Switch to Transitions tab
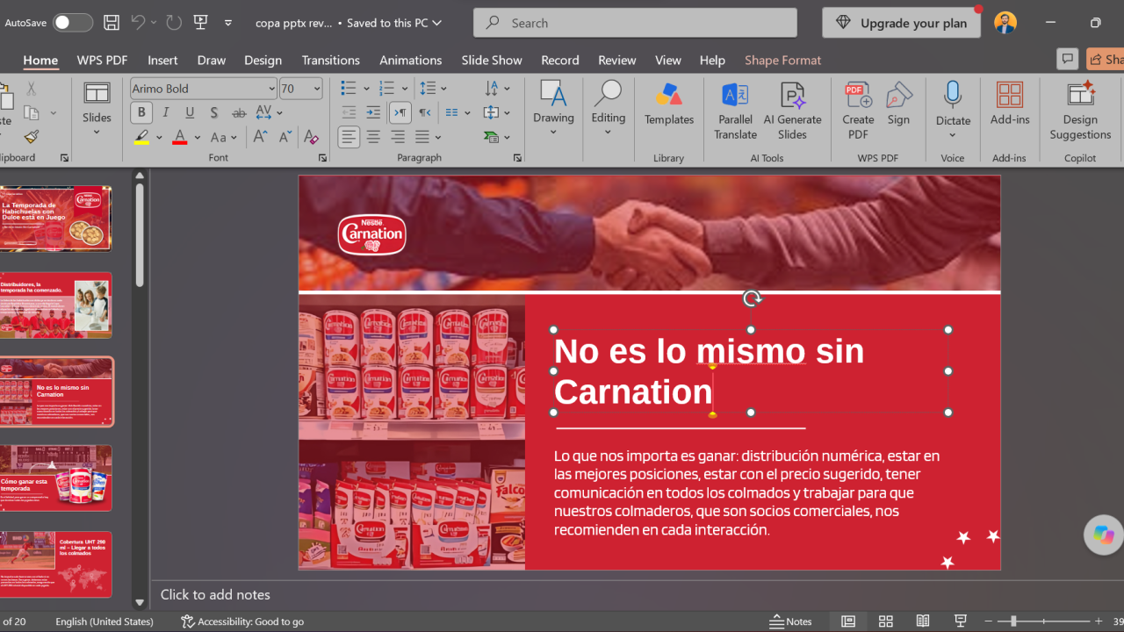1124x632 pixels. pyautogui.click(x=330, y=60)
